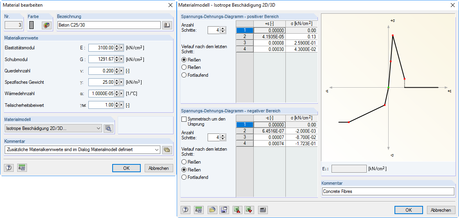
Task: Adjust Elastizitätsmodul spinner arrows
Action: pos(117,47)
